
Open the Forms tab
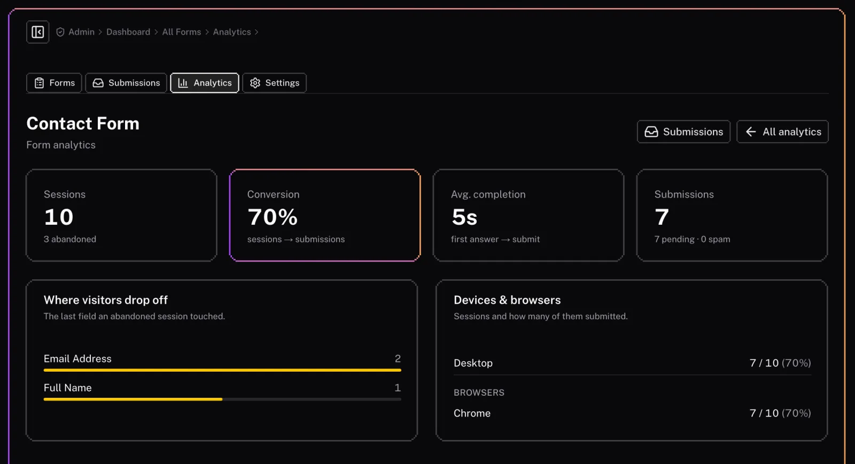55,83
